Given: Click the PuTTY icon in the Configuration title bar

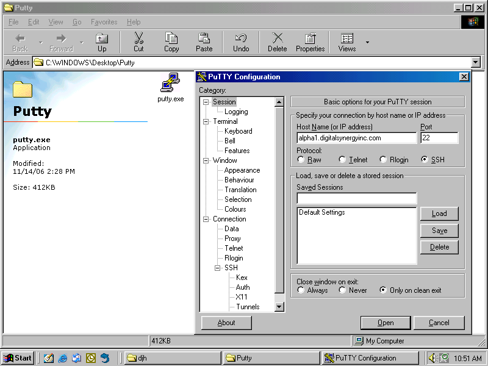Looking at the screenshot, I should tap(202, 77).
